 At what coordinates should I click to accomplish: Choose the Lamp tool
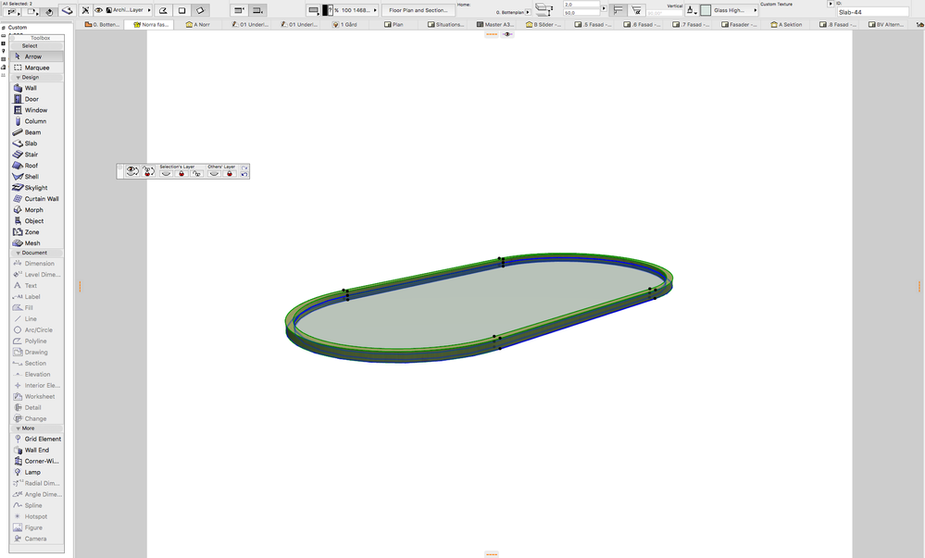tap(37, 473)
